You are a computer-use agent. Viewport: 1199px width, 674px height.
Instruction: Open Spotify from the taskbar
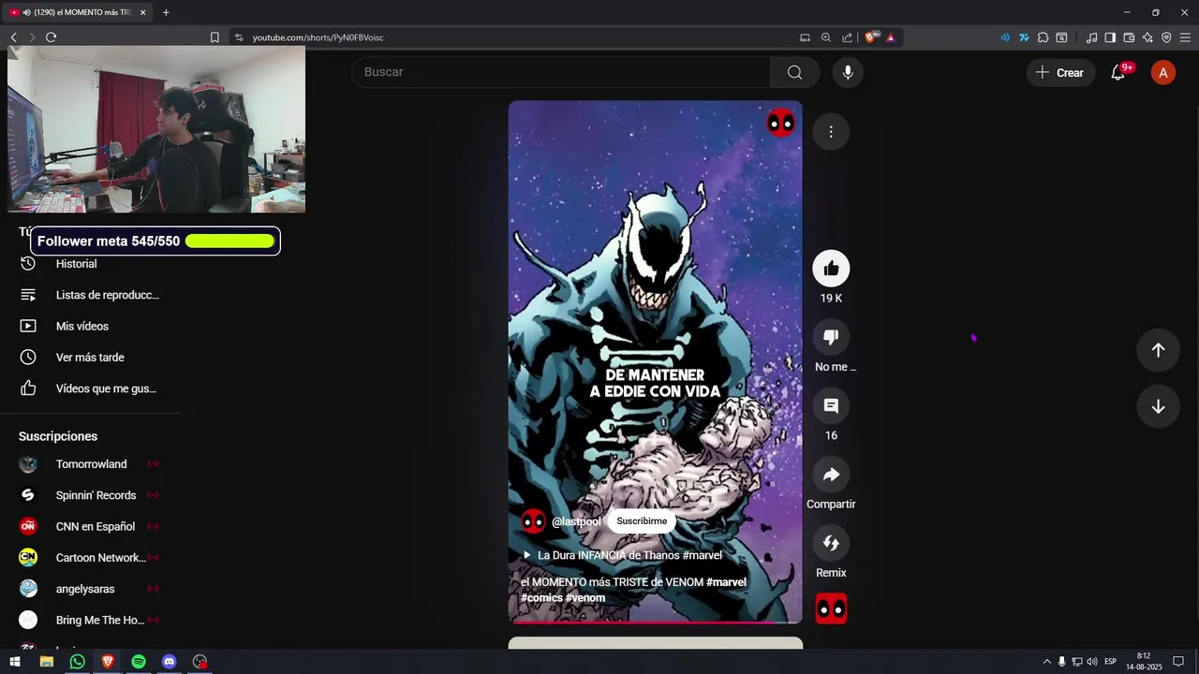139,662
